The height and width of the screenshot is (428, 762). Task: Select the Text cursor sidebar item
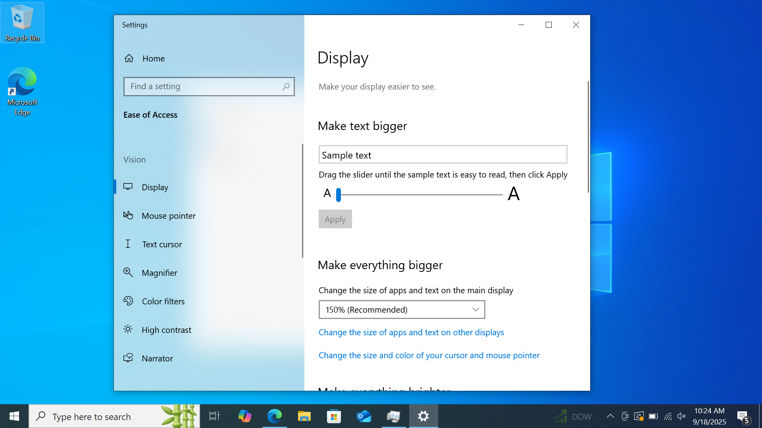tap(162, 244)
